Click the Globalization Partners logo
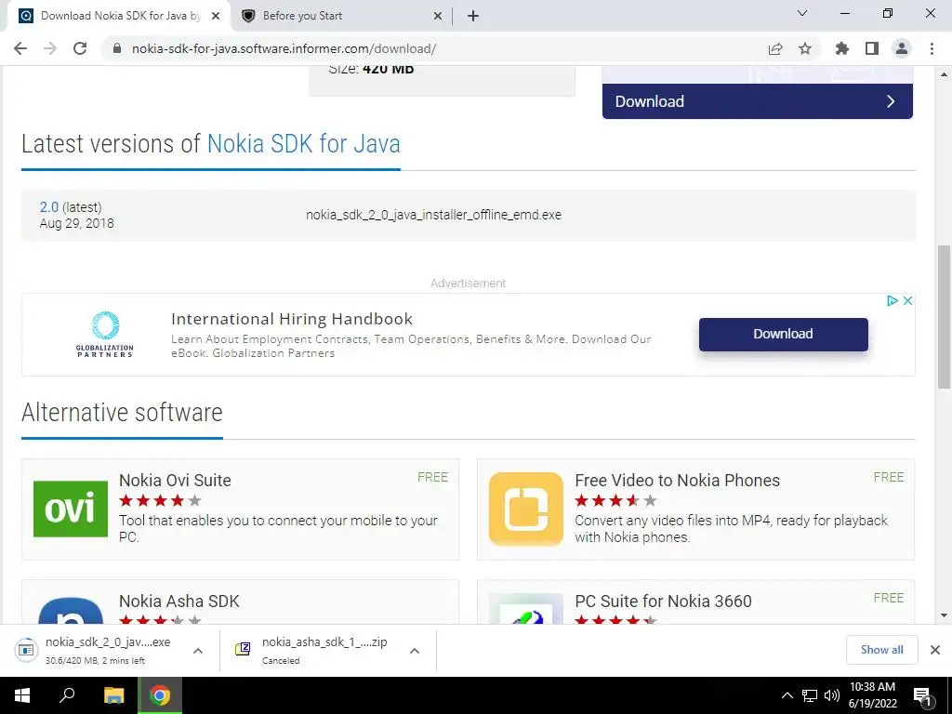The height and width of the screenshot is (714, 952). pos(105,334)
